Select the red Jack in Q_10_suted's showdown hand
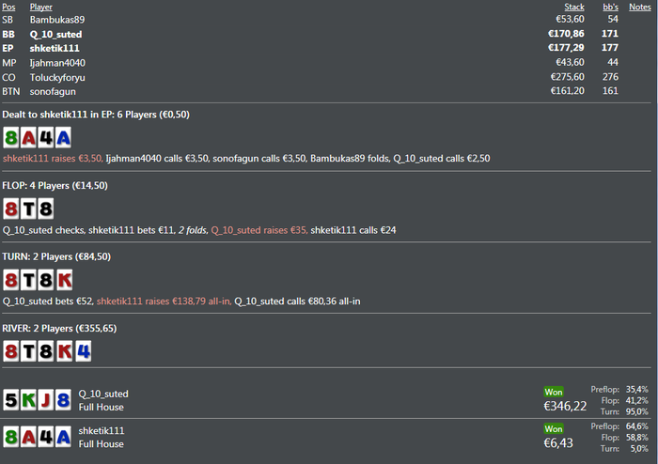This screenshot has width=658, height=464. (46, 400)
